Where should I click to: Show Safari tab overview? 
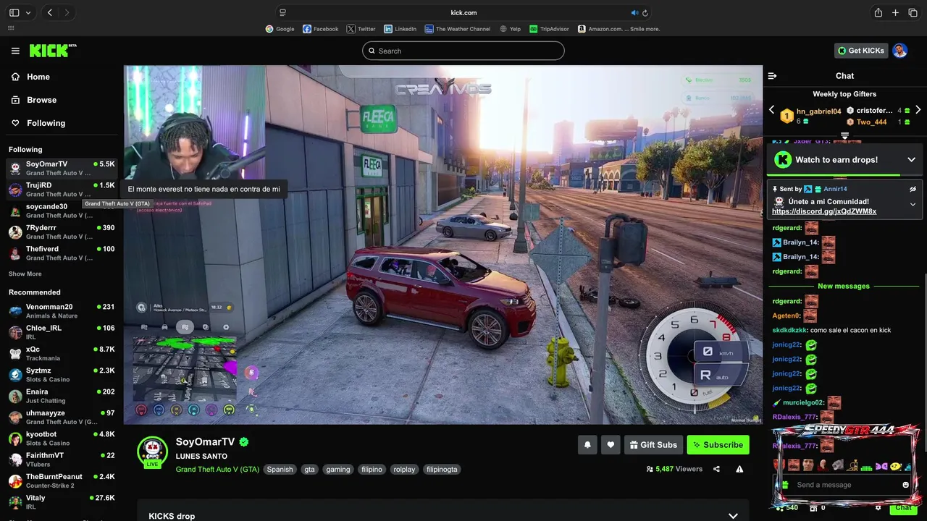point(913,12)
